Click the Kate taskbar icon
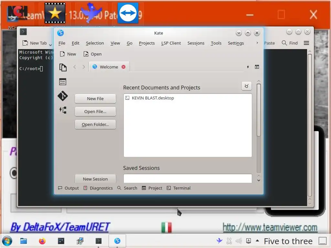This screenshot has width=331, height=248. 117,241
